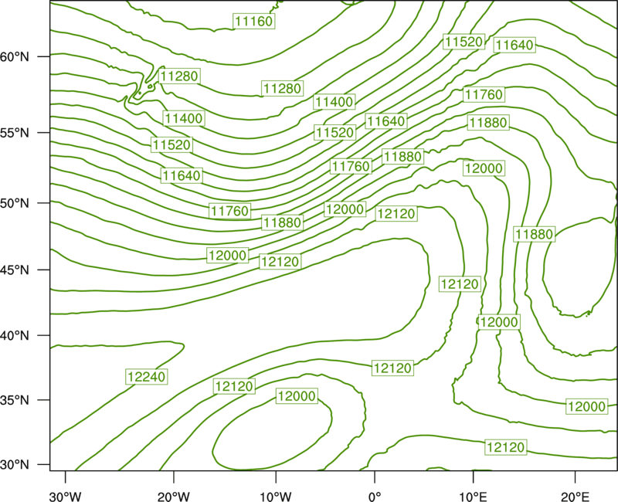Click the 10°W longitude axis label
The image size is (618, 502).
(x=276, y=497)
